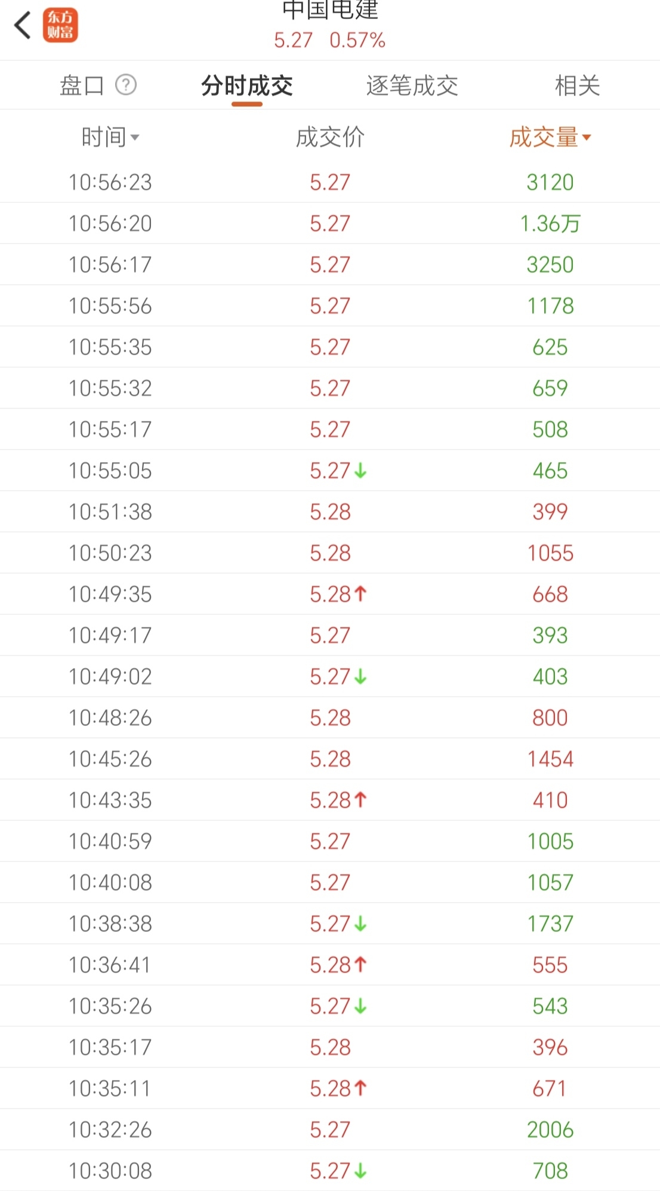
Task: Click the red up arrow at 10:49:35
Action: [x=360, y=594]
